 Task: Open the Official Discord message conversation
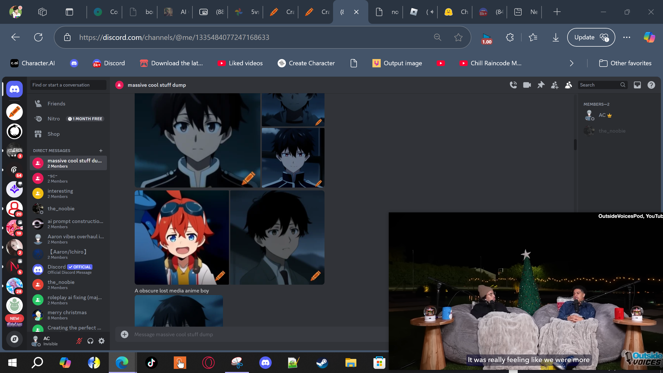tap(68, 269)
